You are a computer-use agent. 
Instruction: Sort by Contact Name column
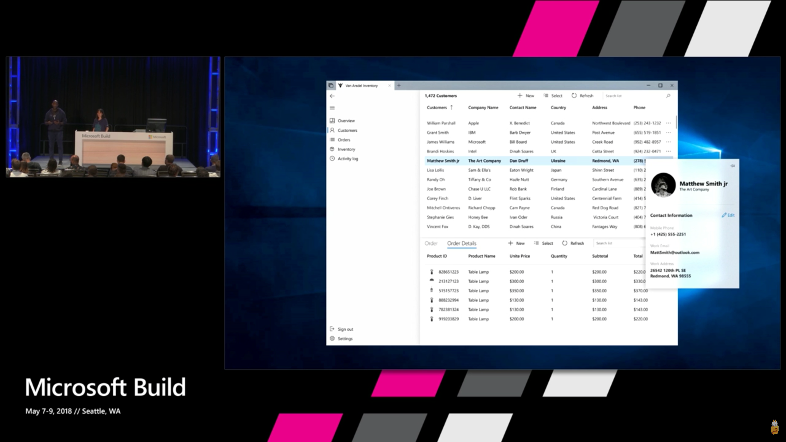(523, 108)
